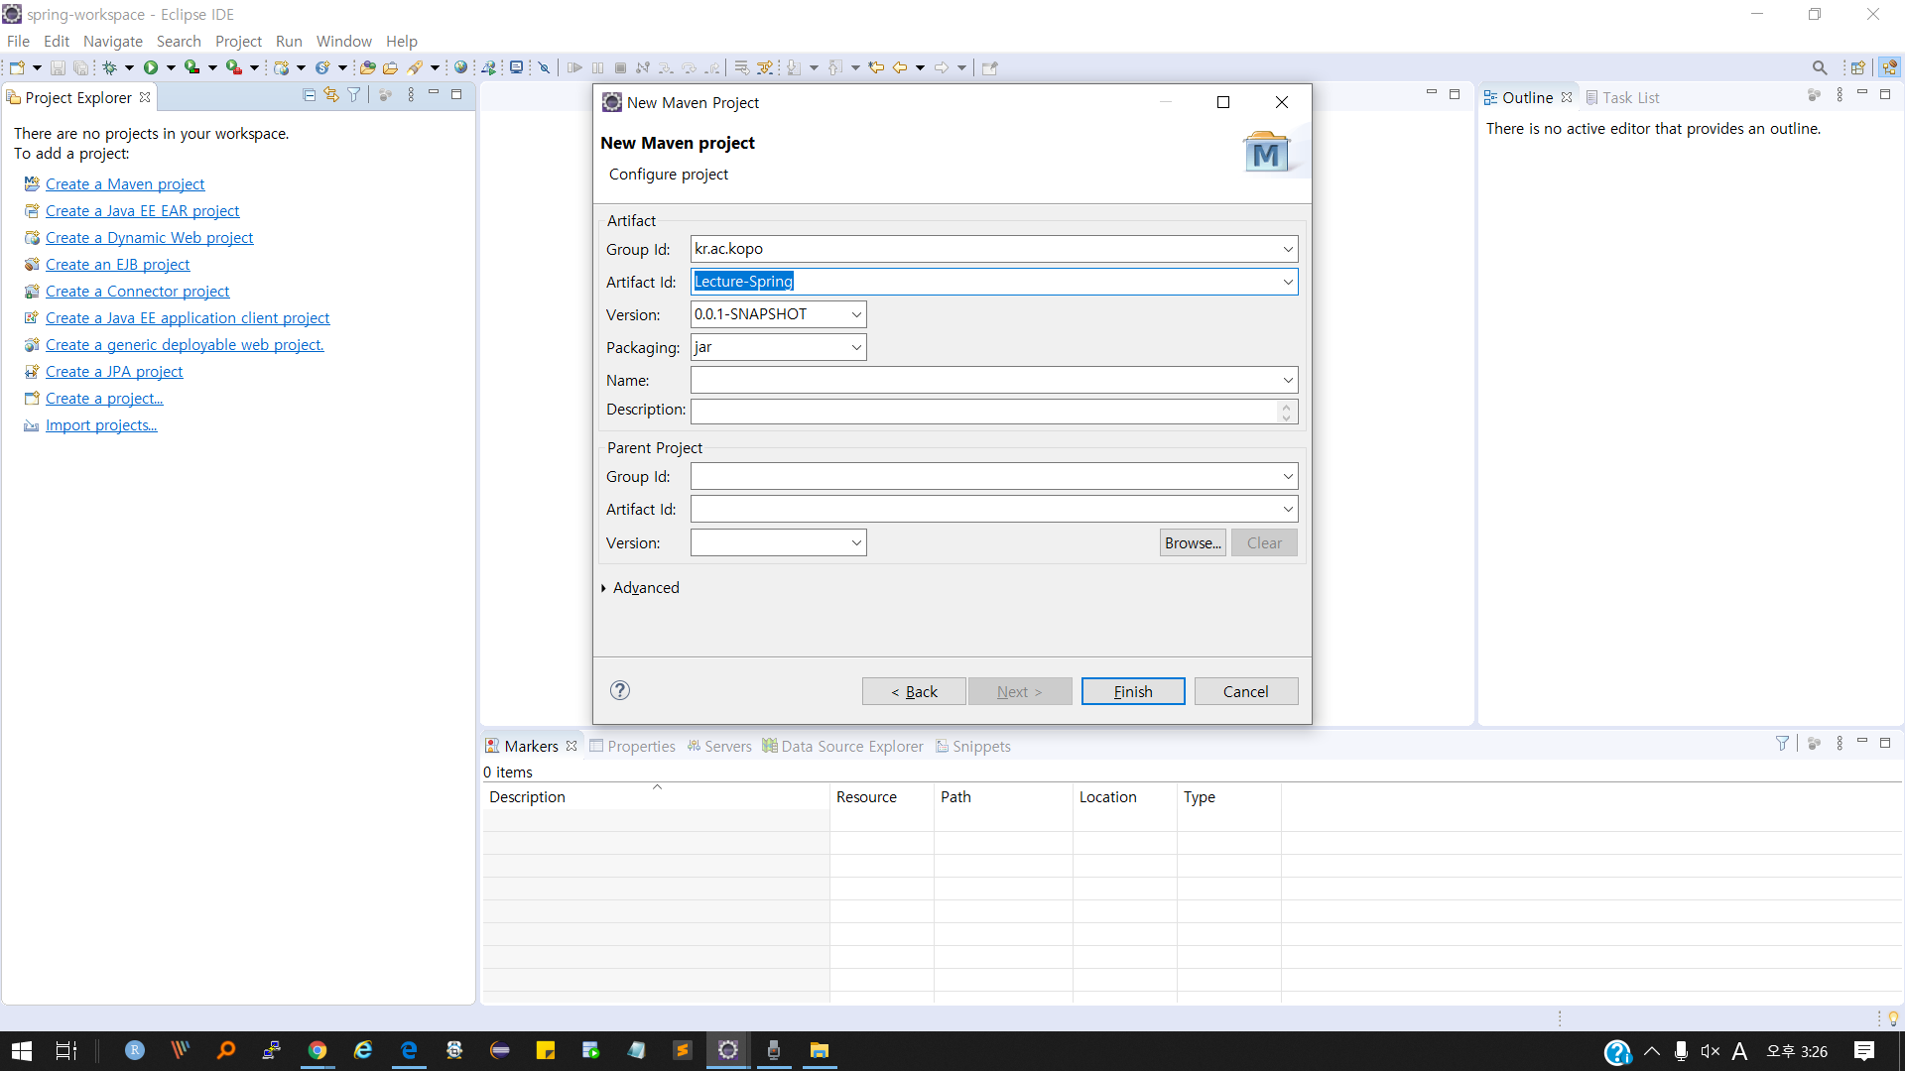Image resolution: width=1905 pixels, height=1071 pixels.
Task: Collapse All in Project Explorer
Action: tap(309, 95)
